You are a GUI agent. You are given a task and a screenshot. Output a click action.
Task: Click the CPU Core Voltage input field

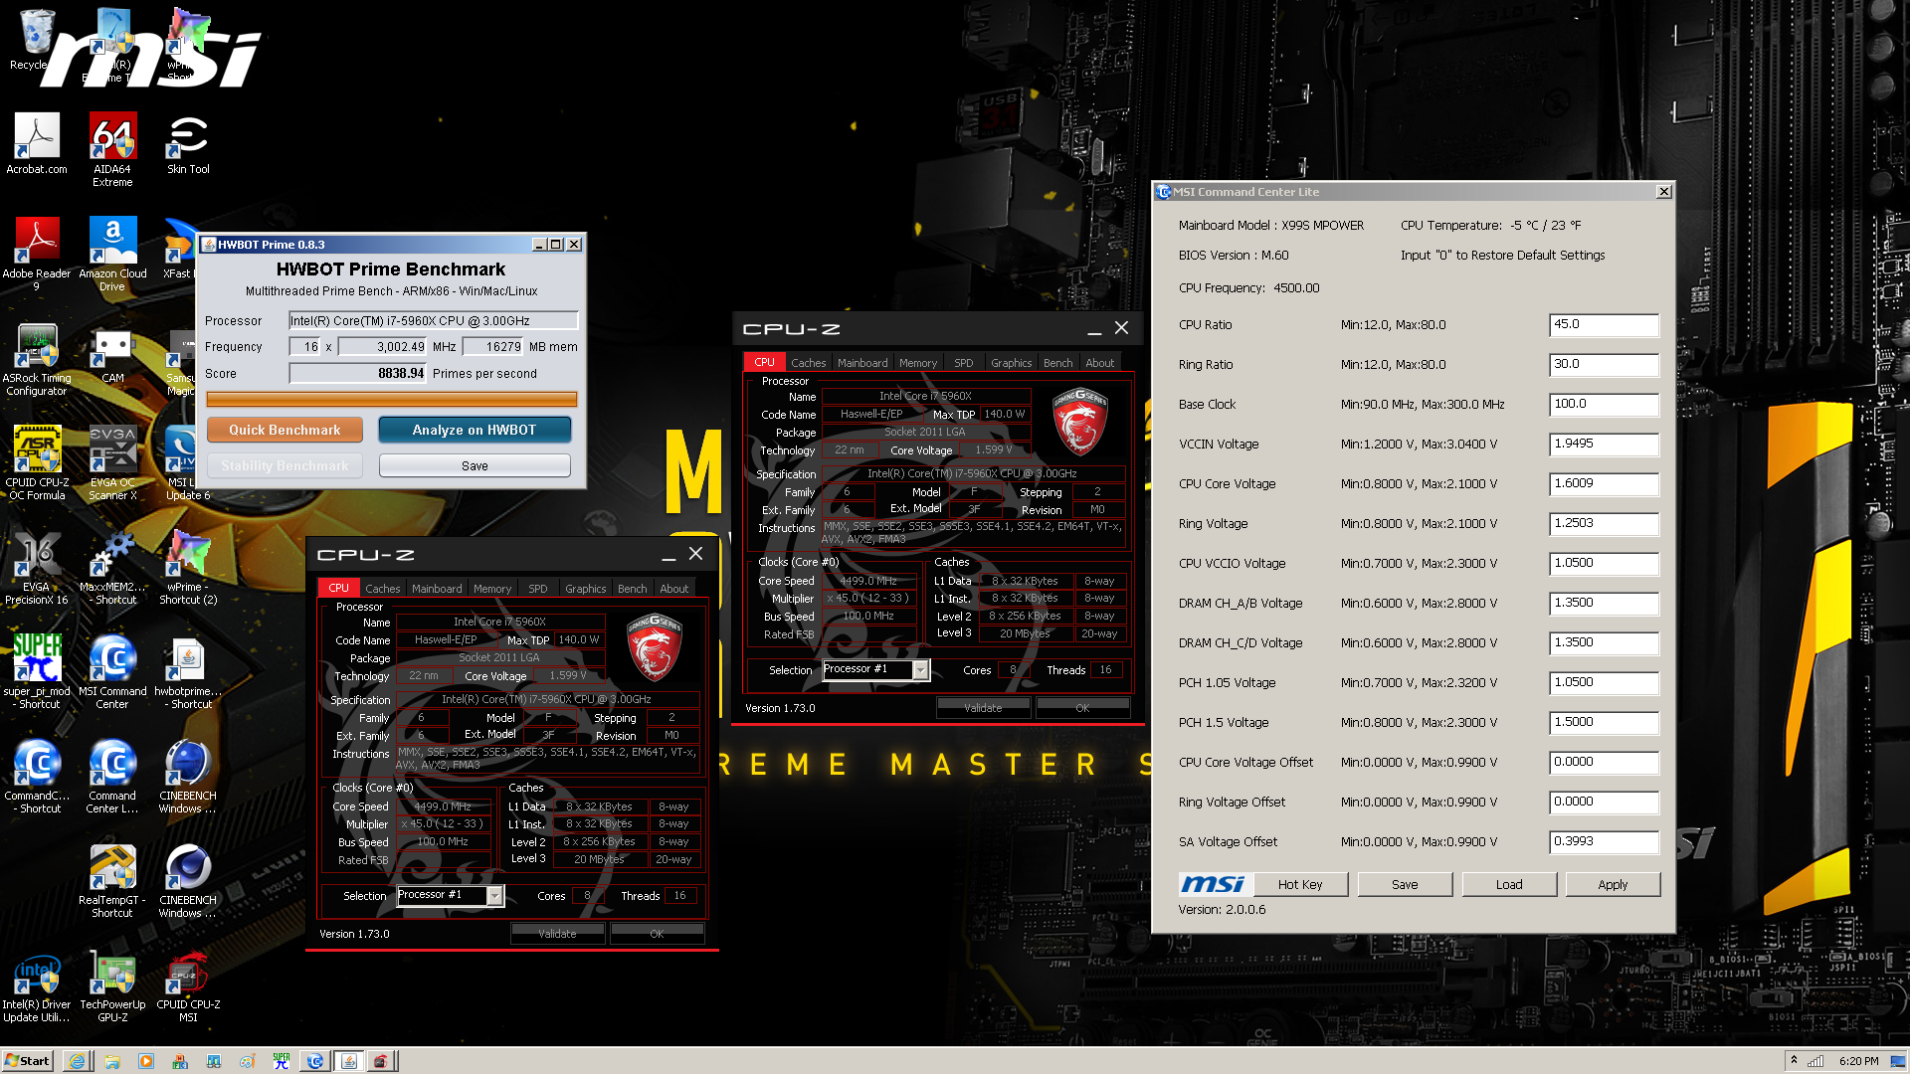pos(1604,484)
